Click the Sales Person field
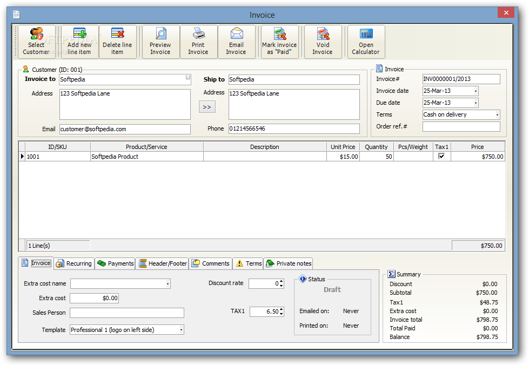529x366 pixels. 127,313
